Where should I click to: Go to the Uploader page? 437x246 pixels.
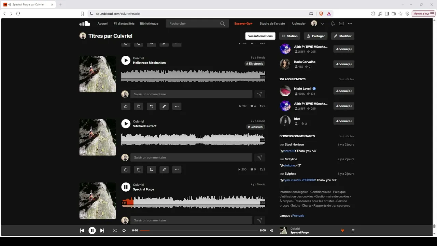coord(299,24)
